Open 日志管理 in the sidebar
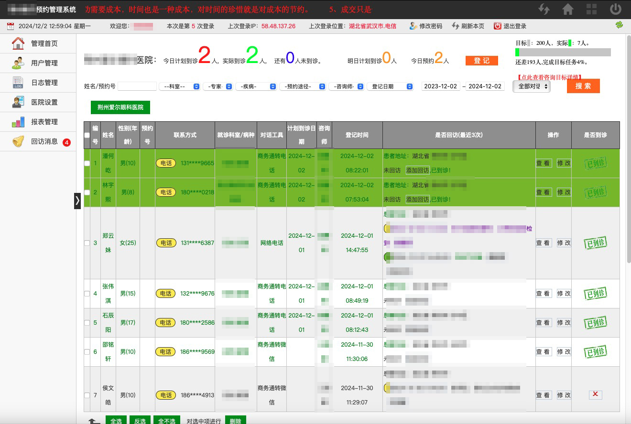Screen dimensions: 631x424 38,83
